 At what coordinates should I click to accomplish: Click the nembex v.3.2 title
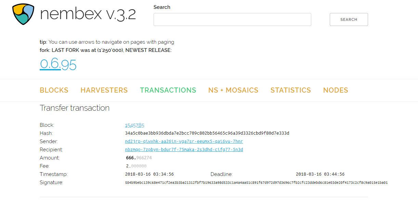tap(88, 14)
